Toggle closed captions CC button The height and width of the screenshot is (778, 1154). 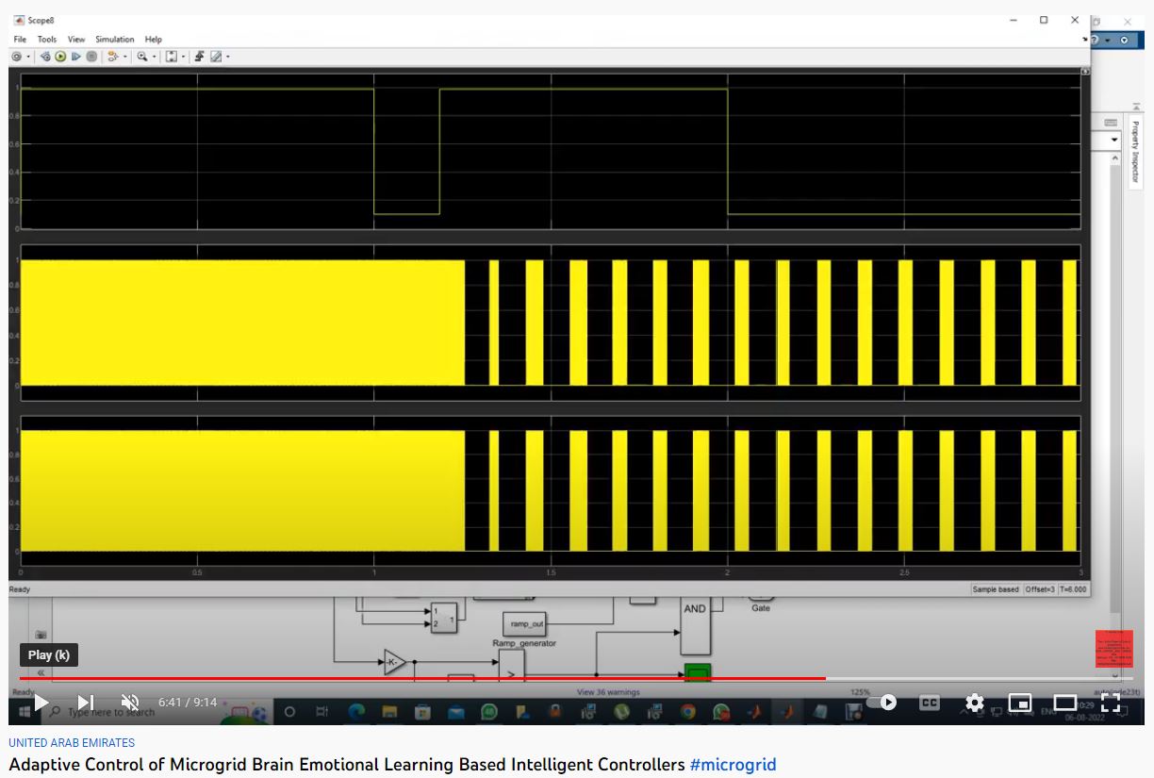(929, 703)
